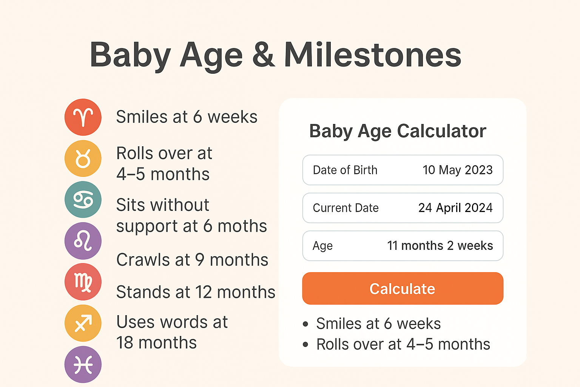
Task: Click the '24 April 2024' date value
Action: point(455,208)
